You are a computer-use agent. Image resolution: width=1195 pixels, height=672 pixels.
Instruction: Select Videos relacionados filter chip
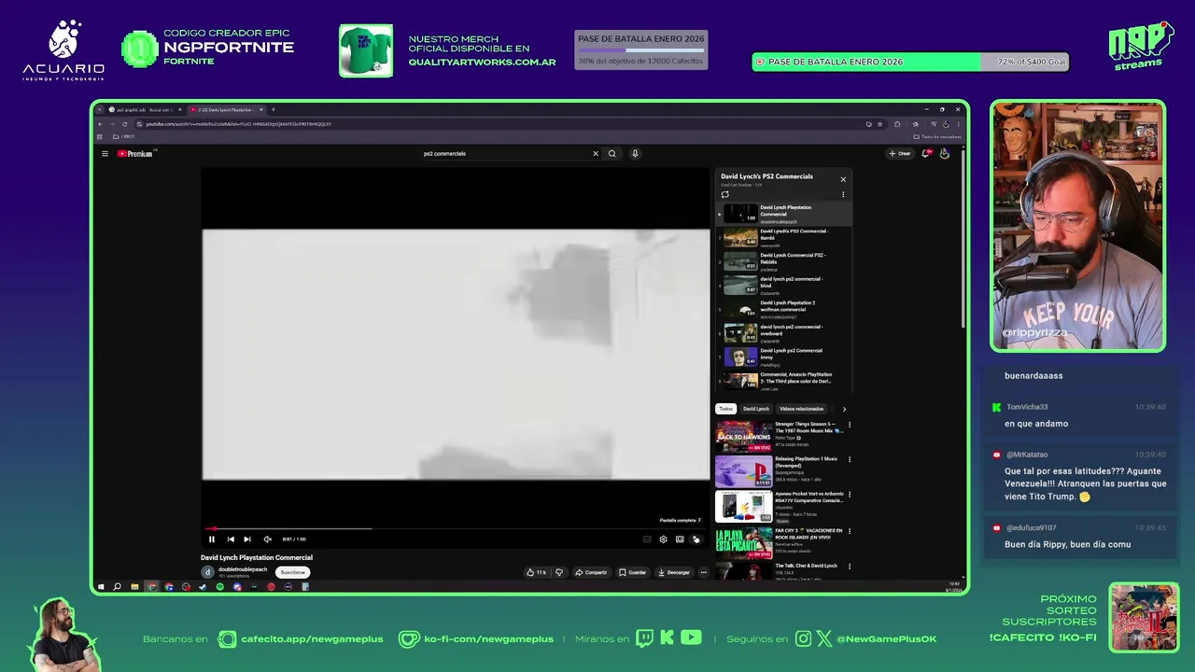[802, 409]
